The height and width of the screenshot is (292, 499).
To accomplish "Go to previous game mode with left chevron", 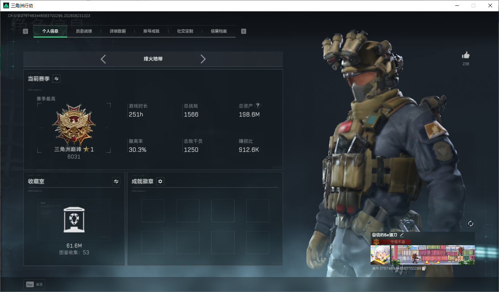I will tap(103, 59).
